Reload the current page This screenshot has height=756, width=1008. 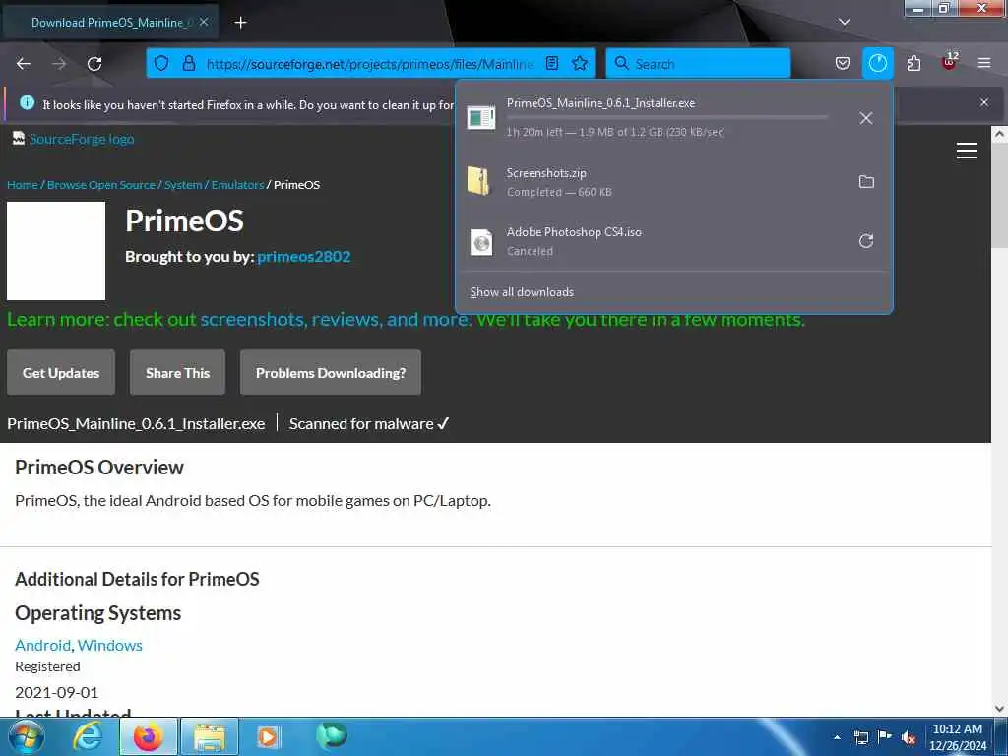[x=94, y=64]
